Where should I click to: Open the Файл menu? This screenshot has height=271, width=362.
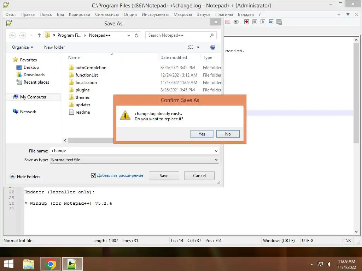10,14
